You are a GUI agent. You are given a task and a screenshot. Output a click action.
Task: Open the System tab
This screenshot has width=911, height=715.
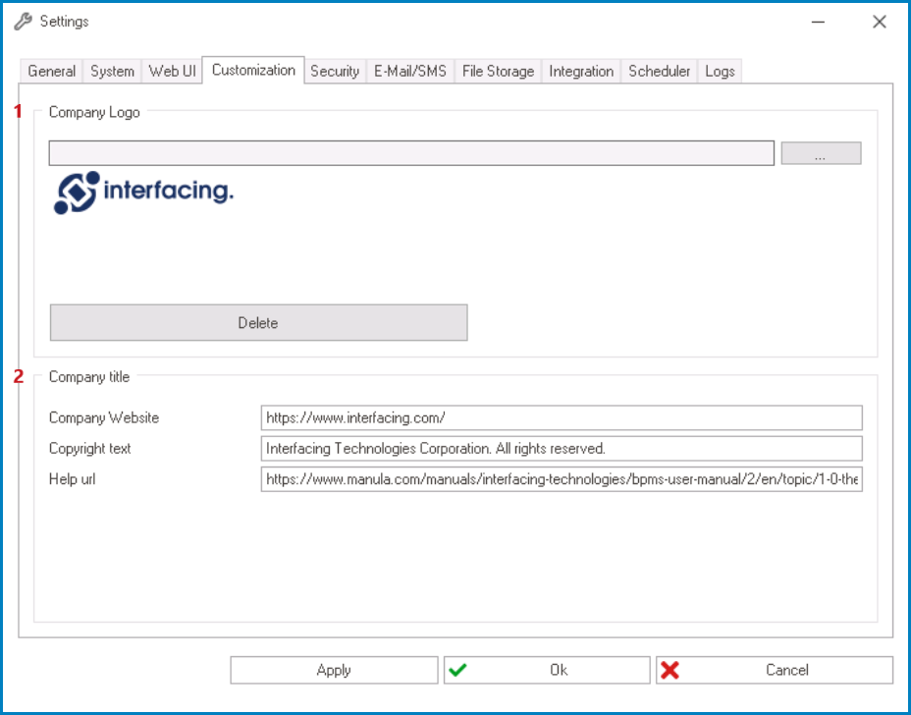(112, 71)
